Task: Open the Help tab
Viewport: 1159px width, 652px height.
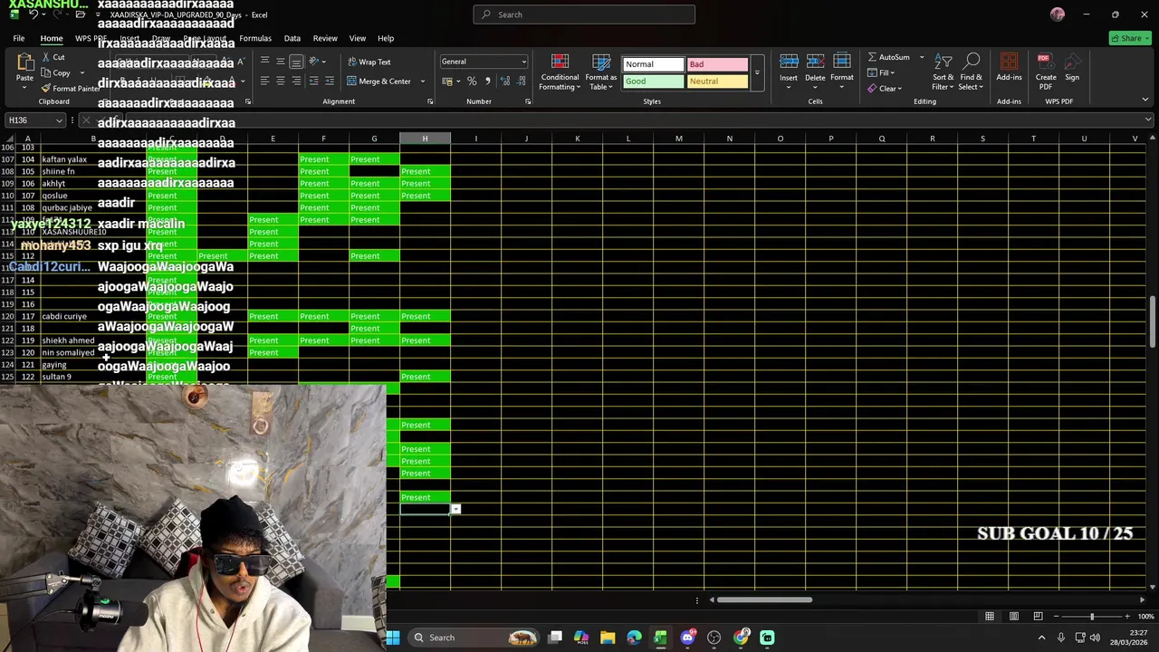Action: (x=386, y=38)
